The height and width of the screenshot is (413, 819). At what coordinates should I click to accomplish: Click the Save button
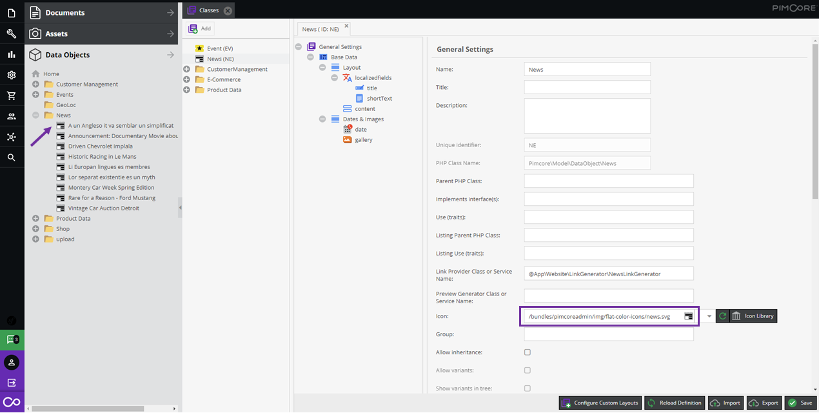click(800, 403)
